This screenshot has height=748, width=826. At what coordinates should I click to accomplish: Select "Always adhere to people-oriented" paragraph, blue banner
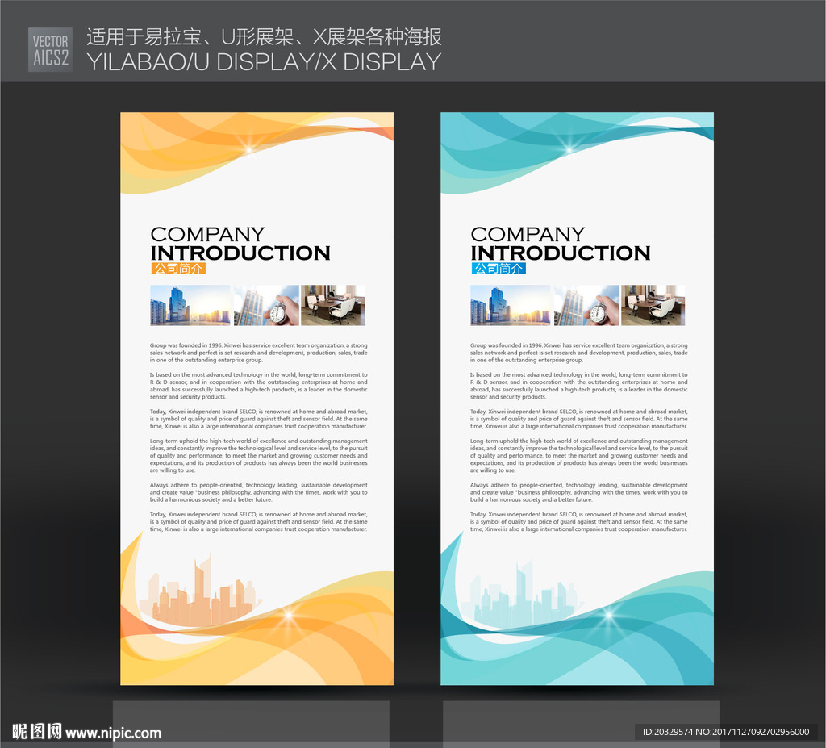click(579, 492)
